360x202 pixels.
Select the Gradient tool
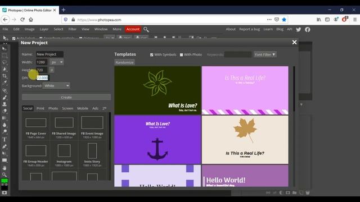click(x=4, y=118)
